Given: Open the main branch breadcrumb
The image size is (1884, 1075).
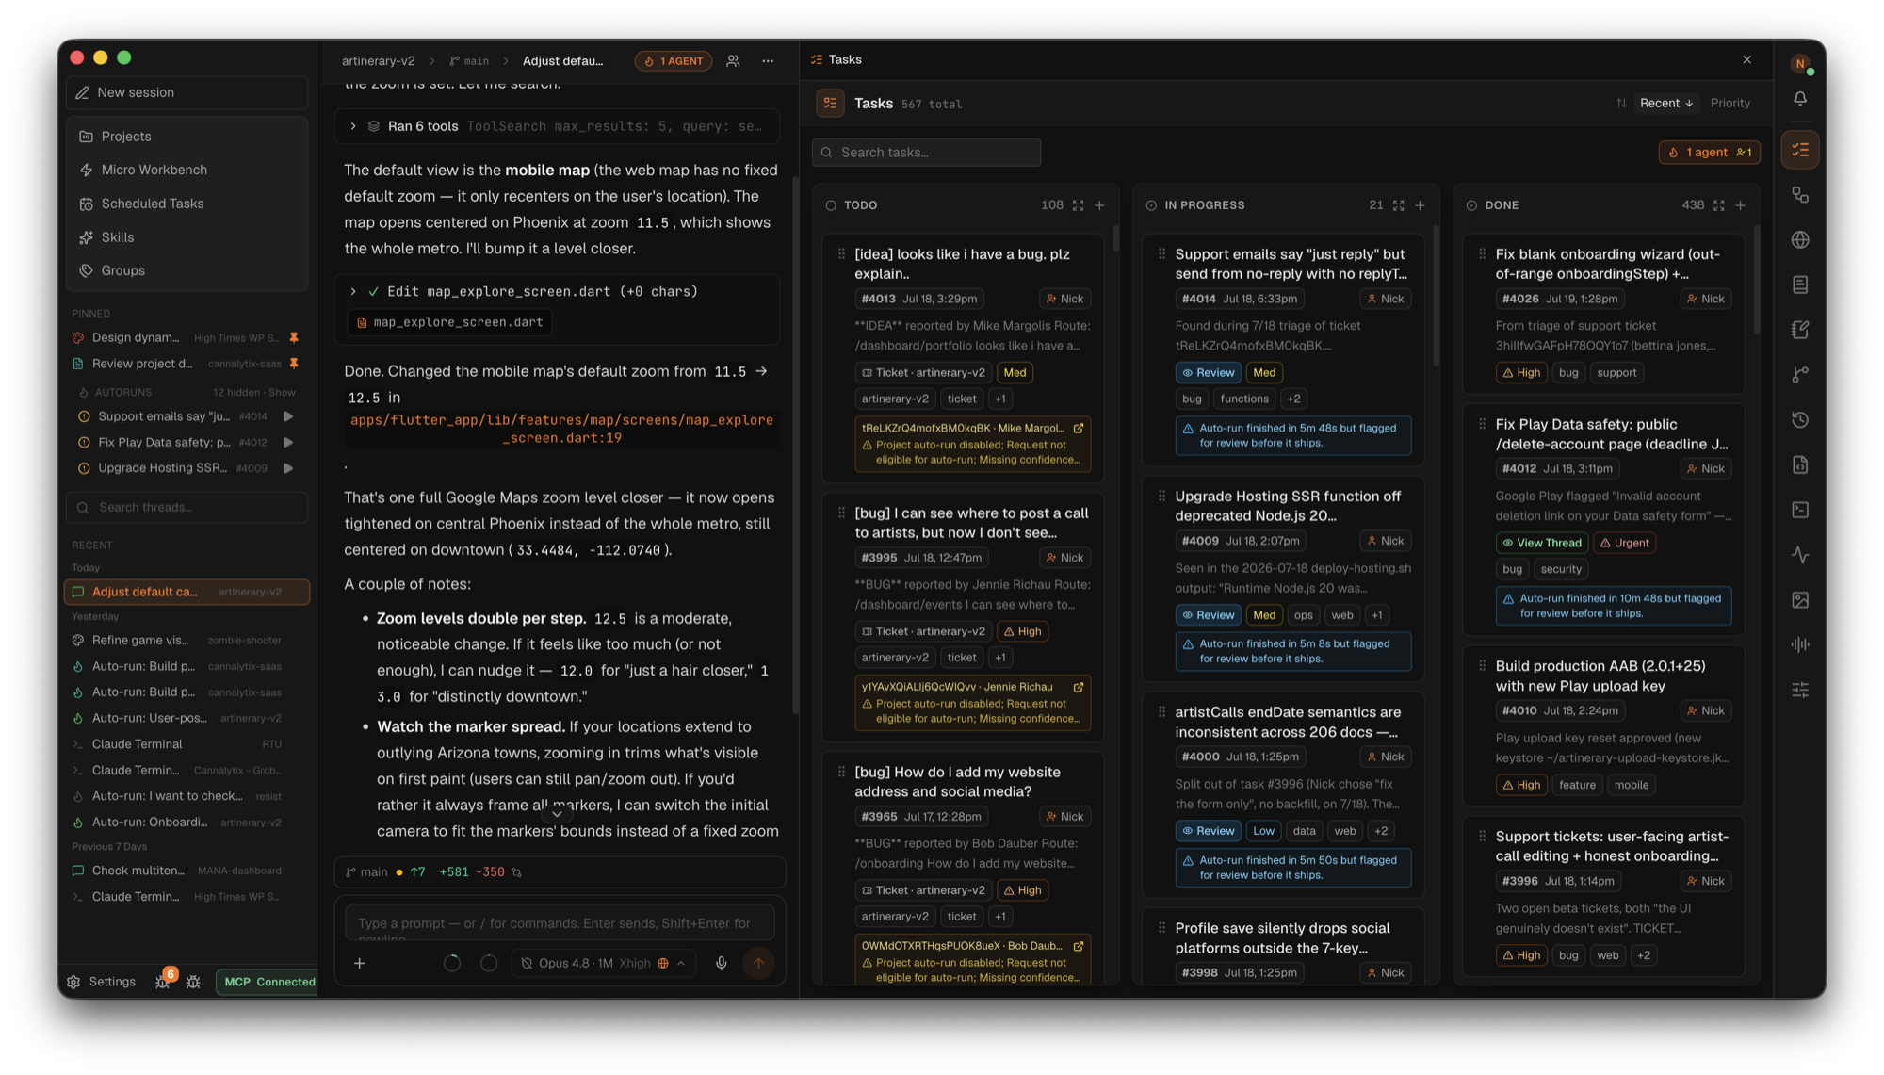Looking at the screenshot, I should 470,61.
